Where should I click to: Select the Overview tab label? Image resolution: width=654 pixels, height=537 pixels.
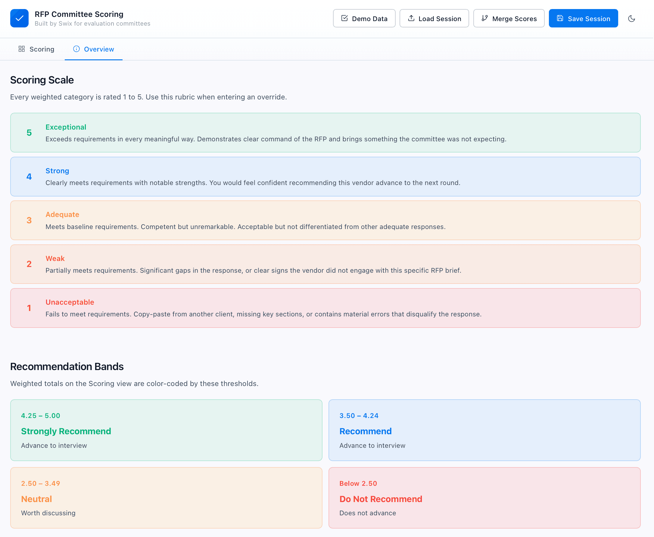(x=99, y=49)
